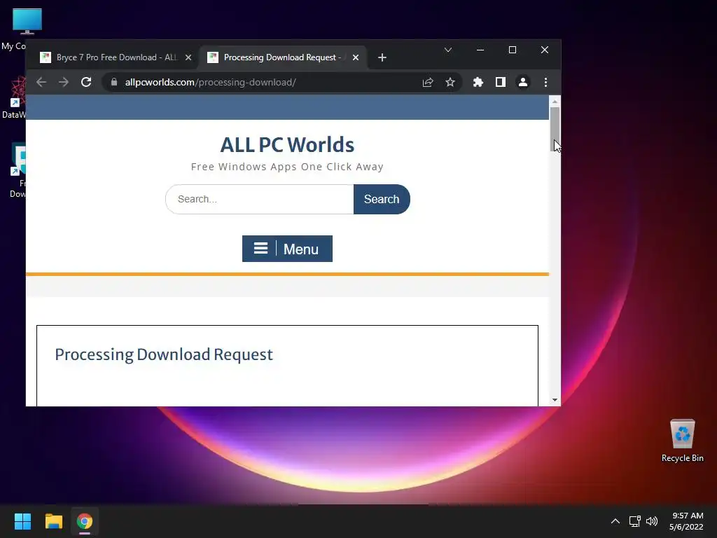This screenshot has height=538, width=717.
Task: Open File Explorer from the taskbar
Action: pos(53,521)
